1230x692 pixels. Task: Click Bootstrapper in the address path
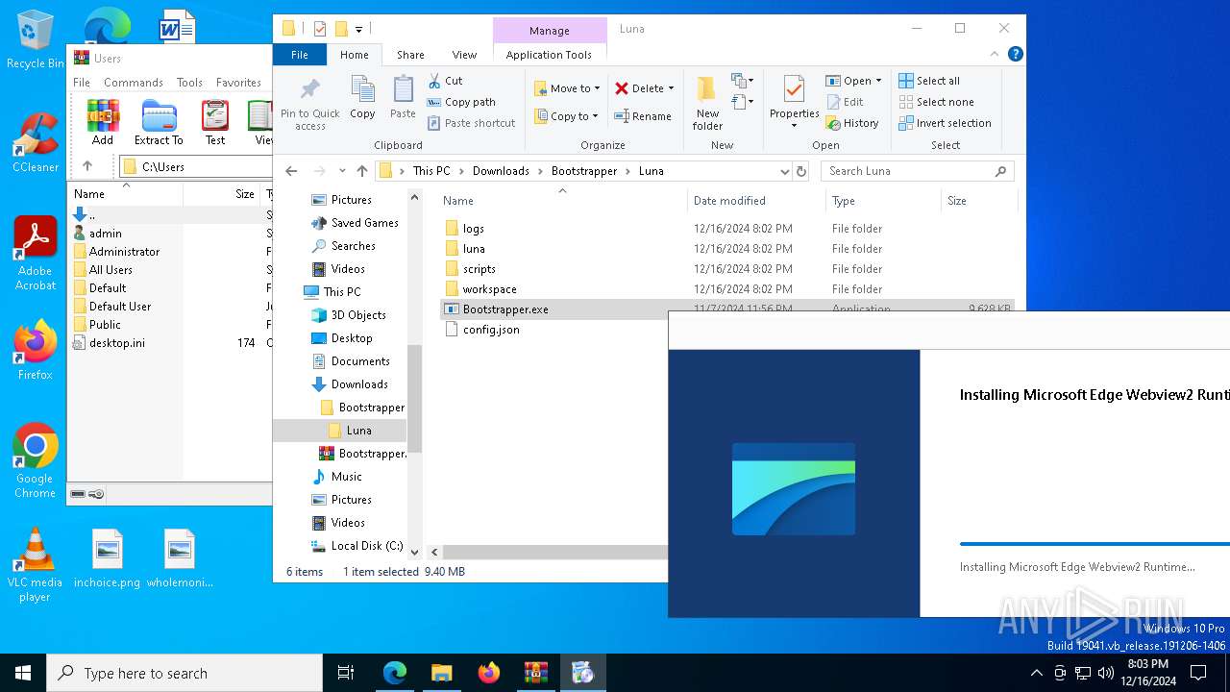pos(583,171)
